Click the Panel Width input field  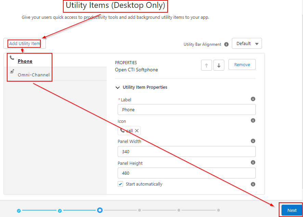pyautogui.click(x=186, y=151)
